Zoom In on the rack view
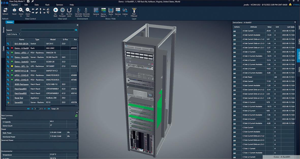300x159 pixels. 21,12
